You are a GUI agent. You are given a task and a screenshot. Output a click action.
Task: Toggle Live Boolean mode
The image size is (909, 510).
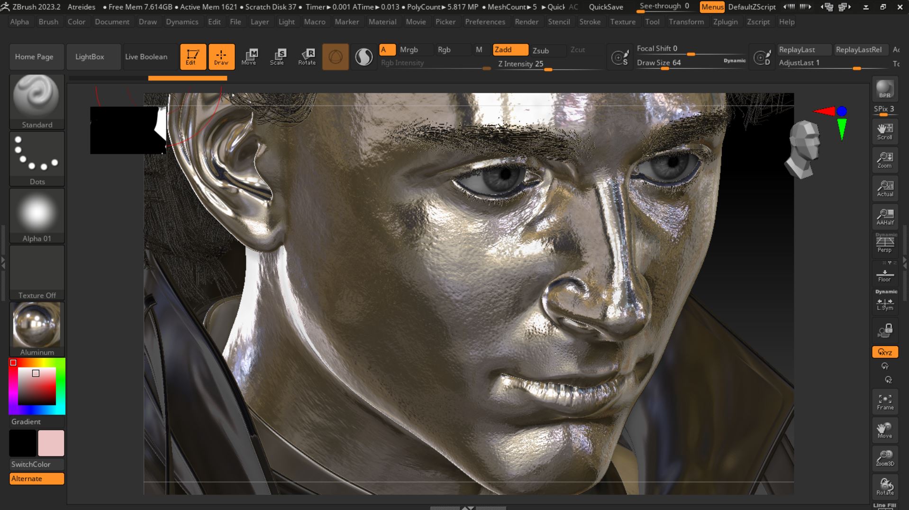(150, 57)
